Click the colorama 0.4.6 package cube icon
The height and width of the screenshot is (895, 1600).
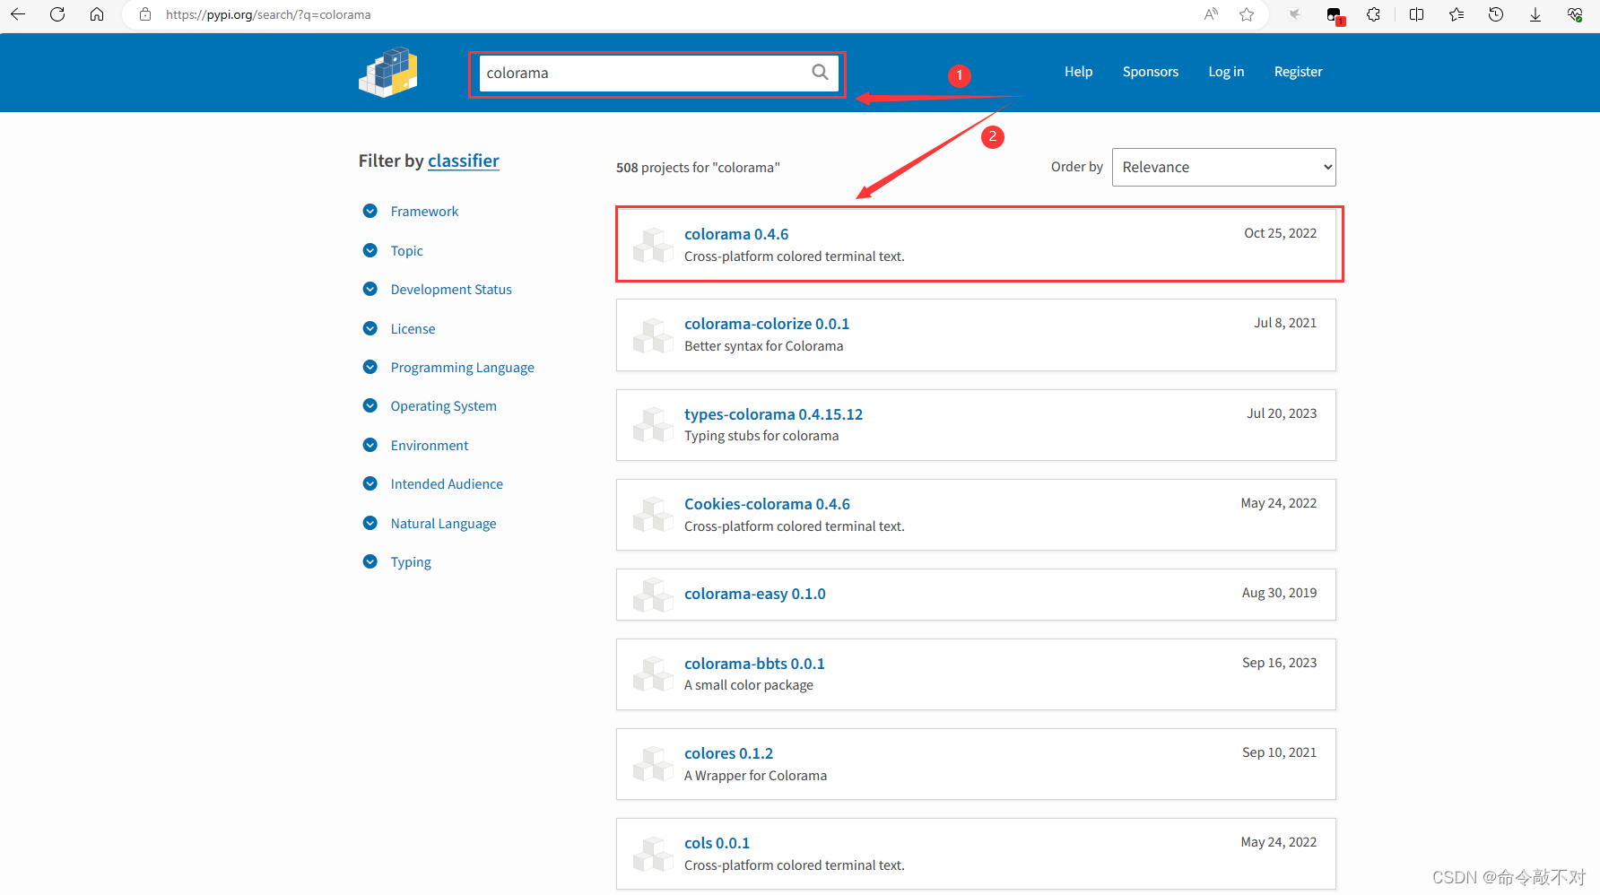(653, 245)
